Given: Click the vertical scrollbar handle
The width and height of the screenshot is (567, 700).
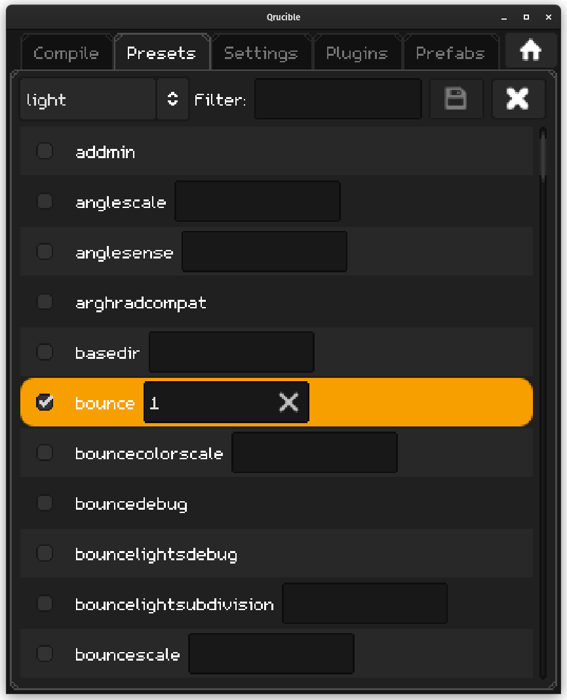Looking at the screenshot, I should pyautogui.click(x=543, y=153).
